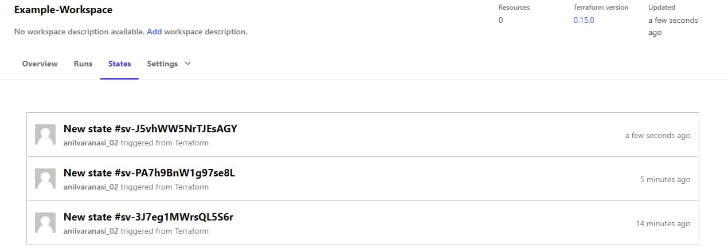Viewport: 728px width, 252px height.
Task: Click avatar icon beside state sv-J5vhWW5NrTJEsAGY
Action: (x=45, y=135)
